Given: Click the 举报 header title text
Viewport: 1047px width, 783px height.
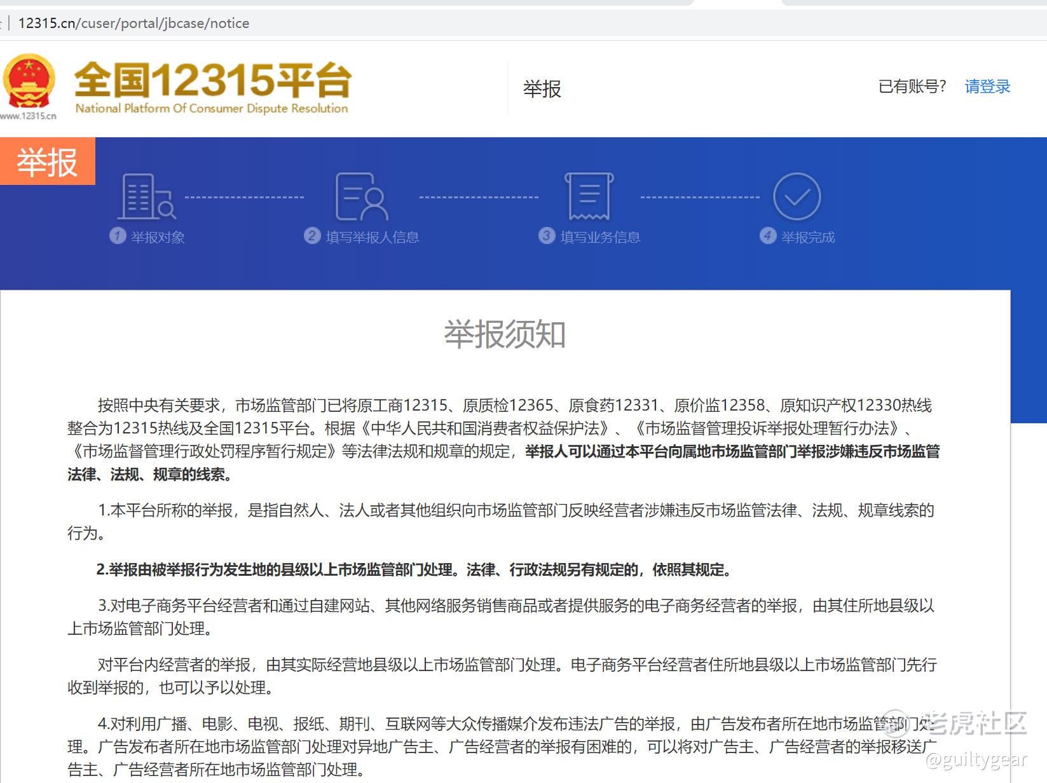Looking at the screenshot, I should pos(542,89).
